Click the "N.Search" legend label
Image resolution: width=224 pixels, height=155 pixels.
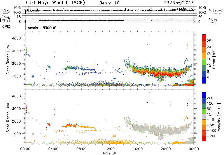pos(216,10)
